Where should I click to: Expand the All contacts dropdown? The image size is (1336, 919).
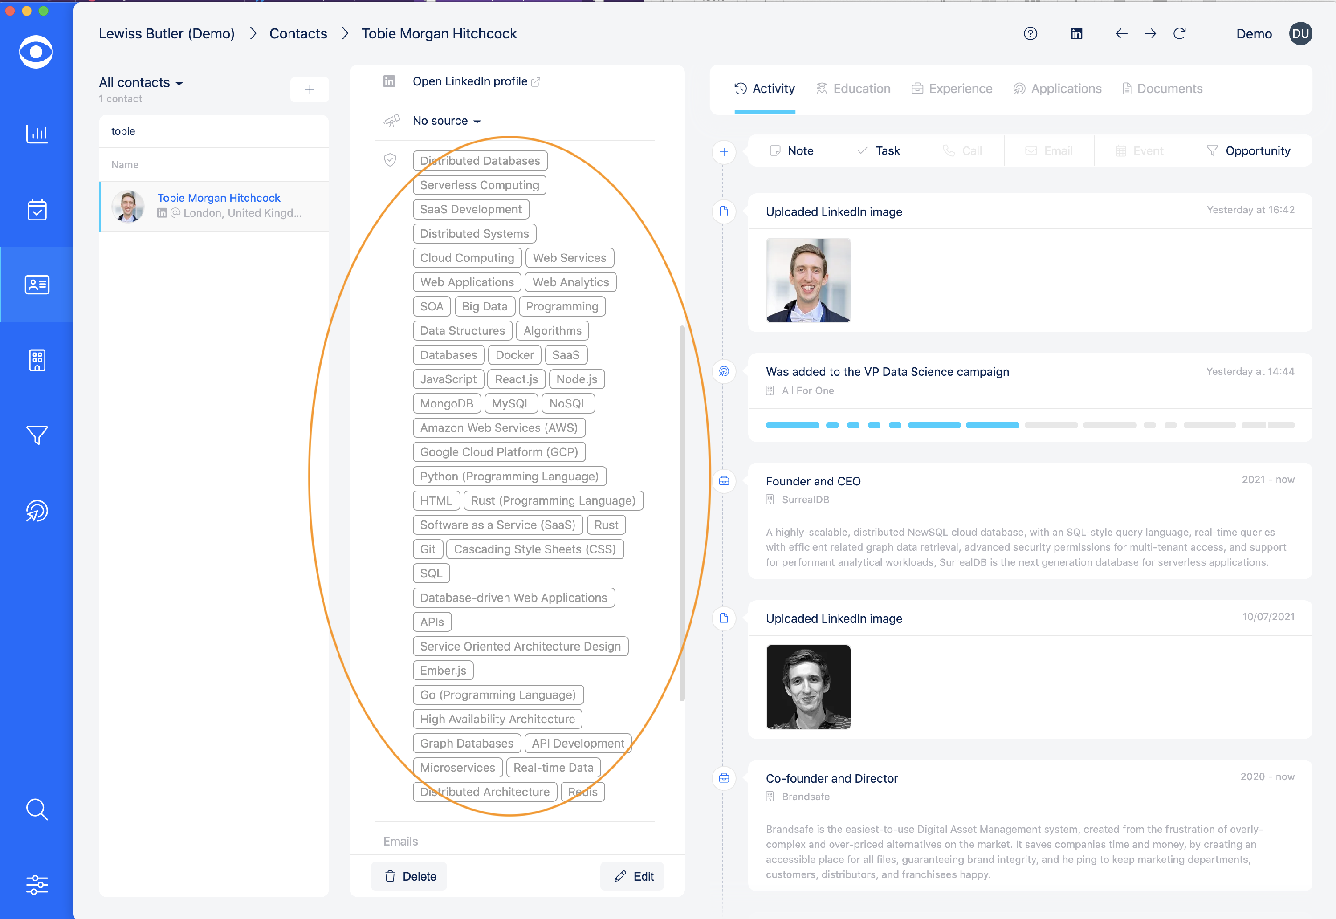tap(141, 82)
